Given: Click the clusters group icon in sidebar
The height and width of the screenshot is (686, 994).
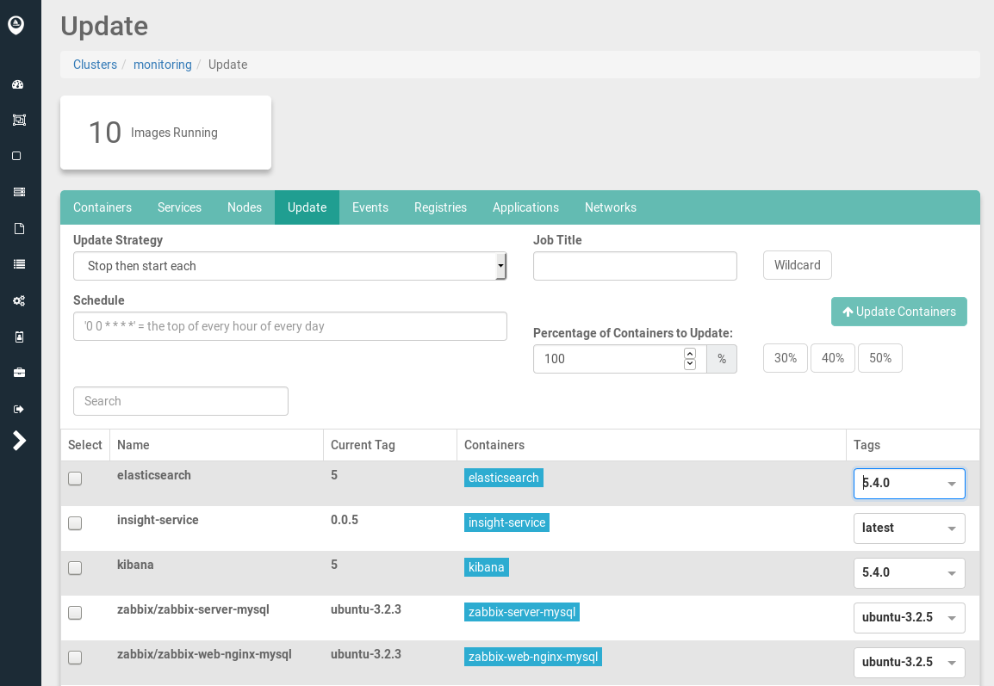Looking at the screenshot, I should point(18,121).
